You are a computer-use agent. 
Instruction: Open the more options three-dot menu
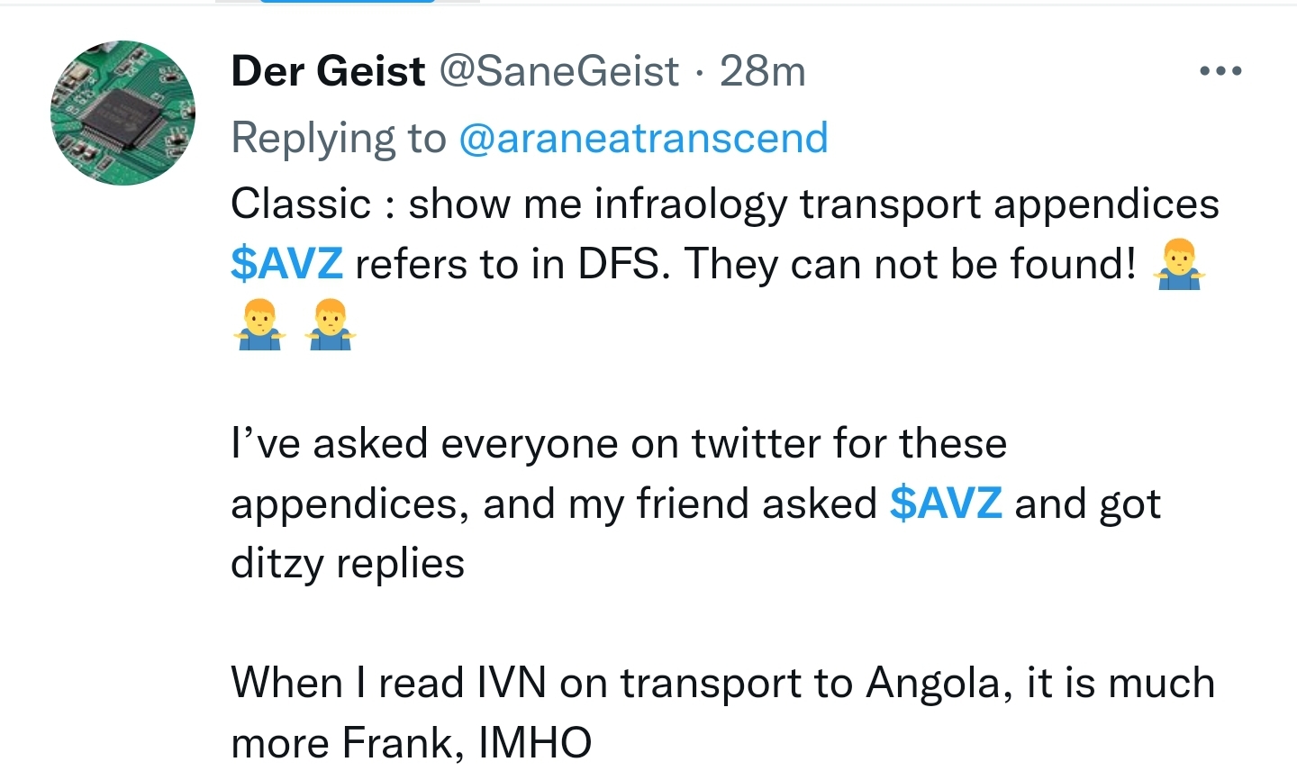click(x=1220, y=71)
